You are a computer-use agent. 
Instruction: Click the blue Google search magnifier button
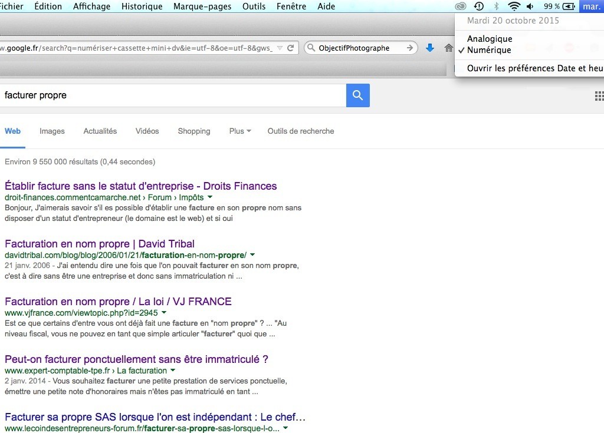point(357,95)
